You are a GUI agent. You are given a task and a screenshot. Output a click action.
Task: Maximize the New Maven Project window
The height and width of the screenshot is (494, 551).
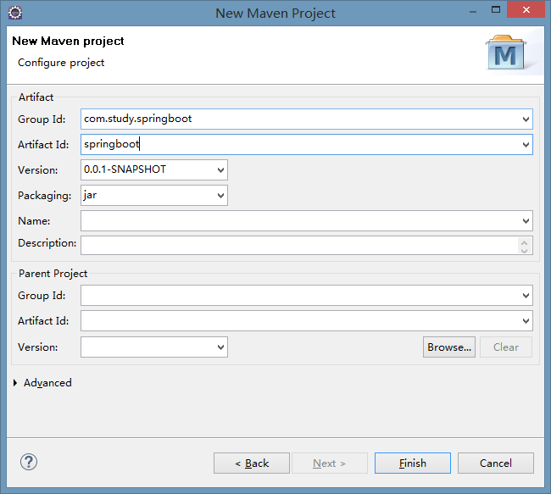click(x=496, y=10)
